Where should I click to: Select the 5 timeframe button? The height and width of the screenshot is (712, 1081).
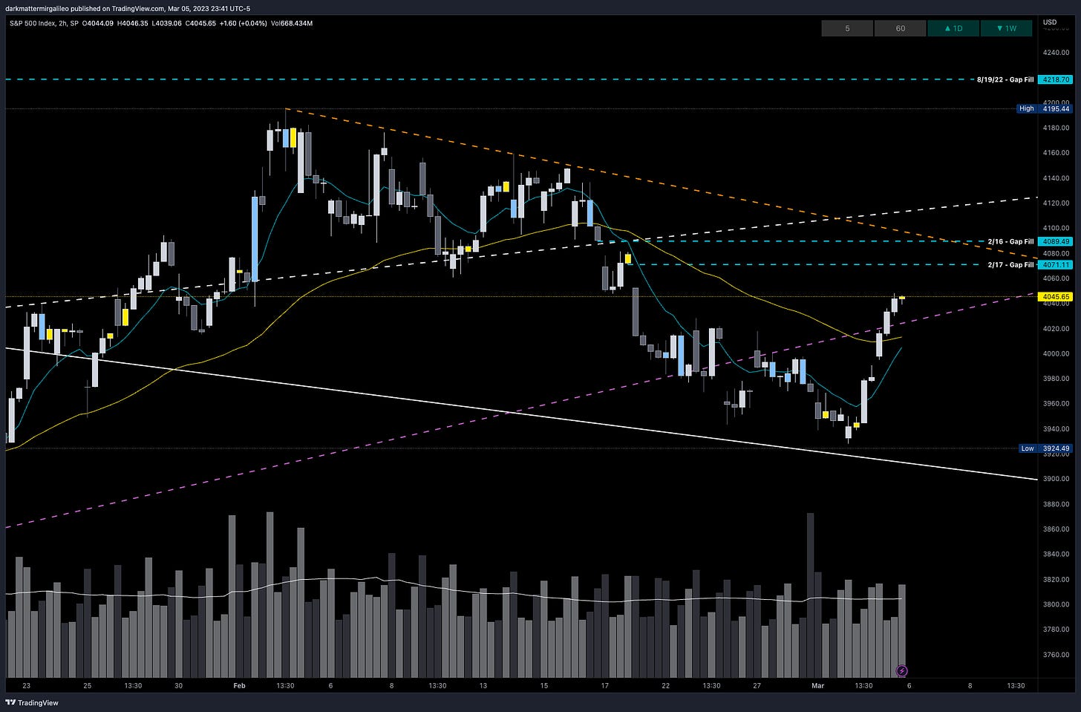(x=847, y=28)
